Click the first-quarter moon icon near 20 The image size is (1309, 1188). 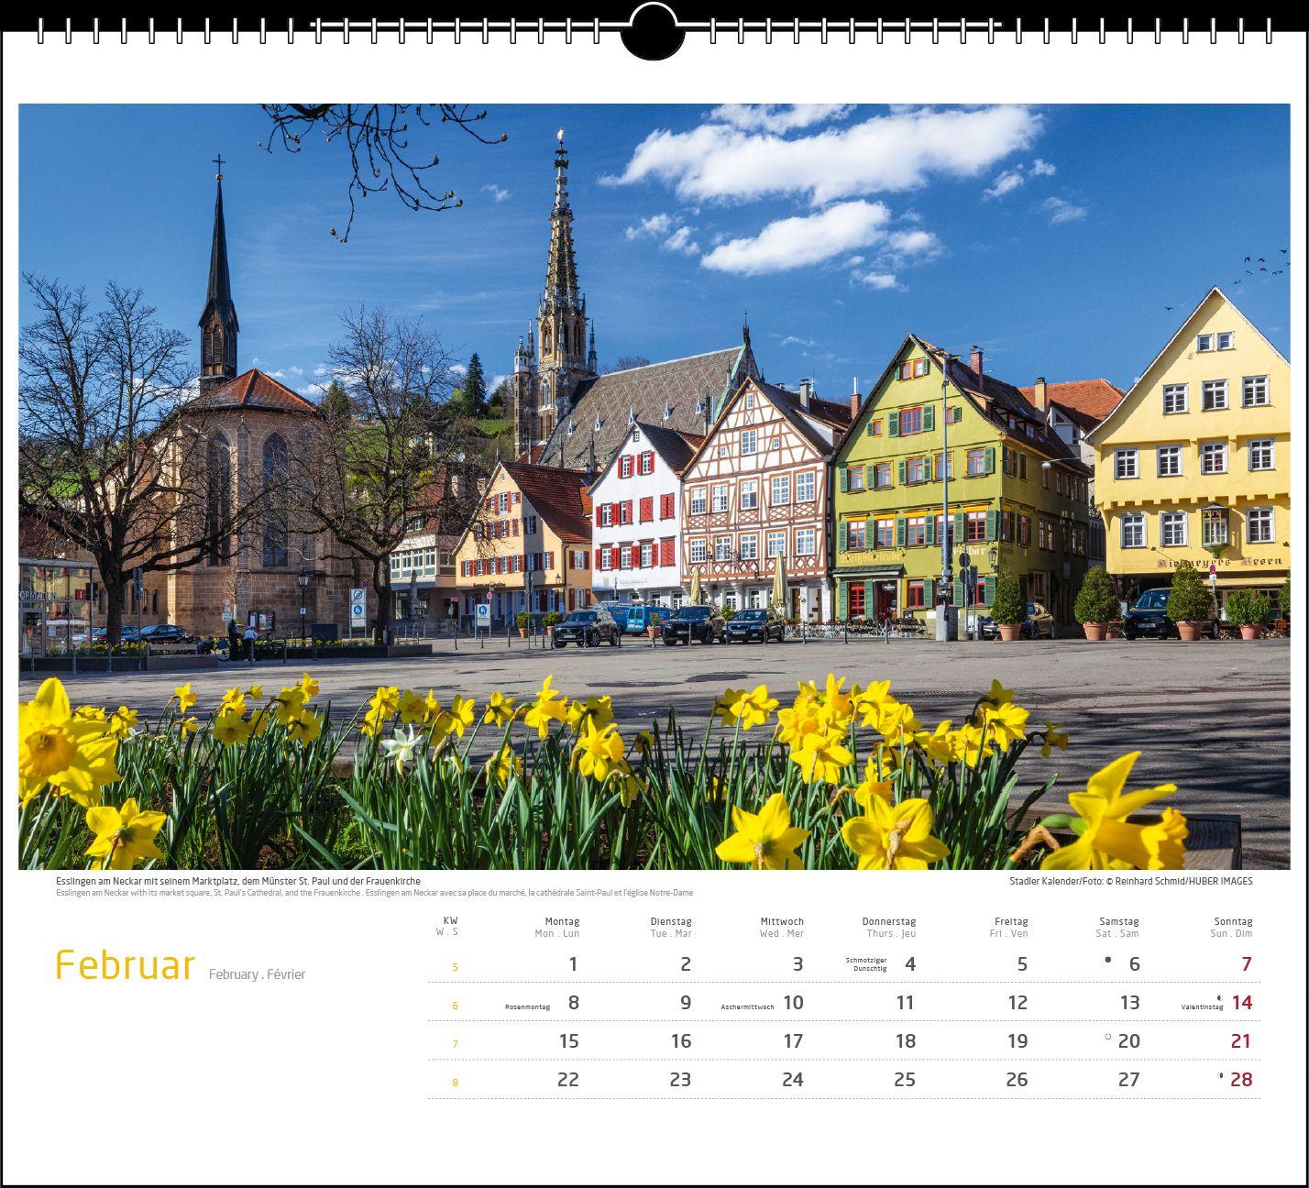click(x=1108, y=1036)
